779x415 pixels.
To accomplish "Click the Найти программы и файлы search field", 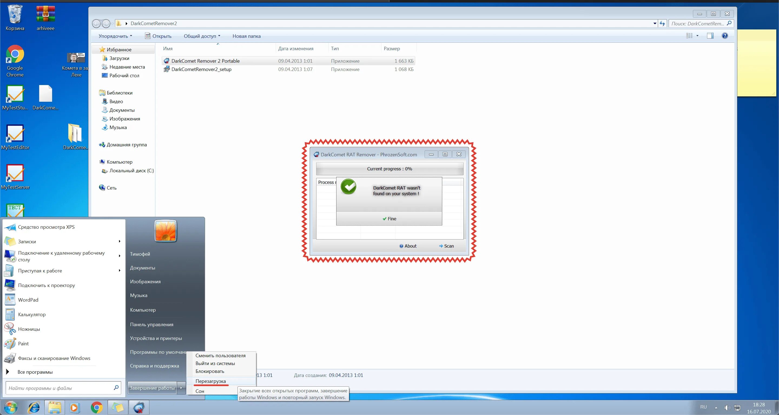I will coord(59,388).
